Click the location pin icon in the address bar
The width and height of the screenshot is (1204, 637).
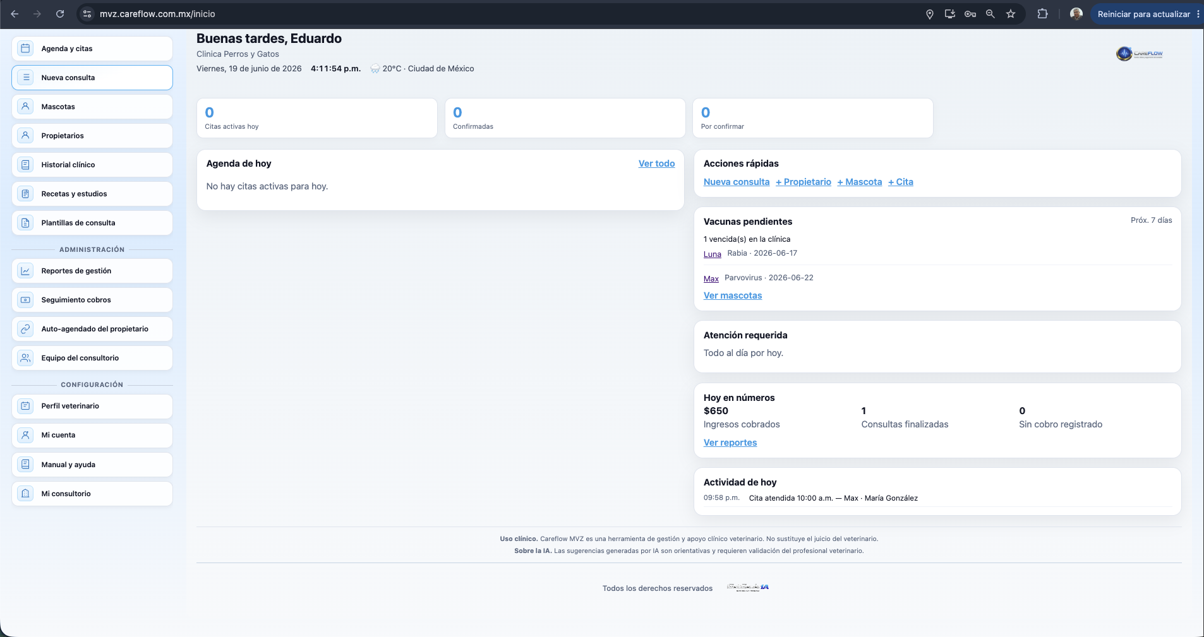(930, 14)
